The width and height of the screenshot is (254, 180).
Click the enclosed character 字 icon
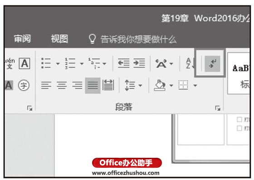coord(24,85)
